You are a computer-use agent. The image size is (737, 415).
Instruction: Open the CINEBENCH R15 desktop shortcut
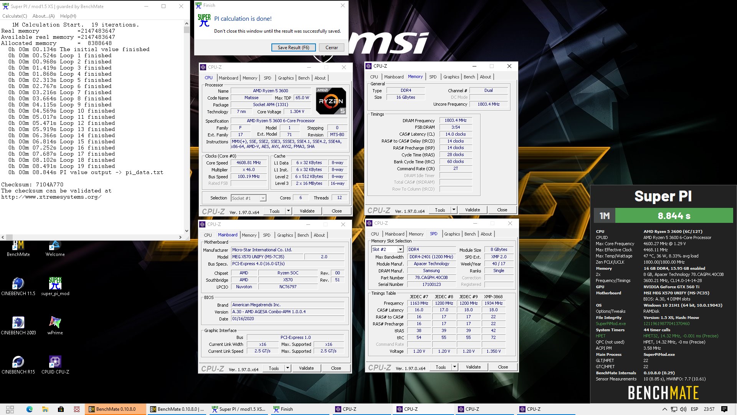pyautogui.click(x=18, y=365)
